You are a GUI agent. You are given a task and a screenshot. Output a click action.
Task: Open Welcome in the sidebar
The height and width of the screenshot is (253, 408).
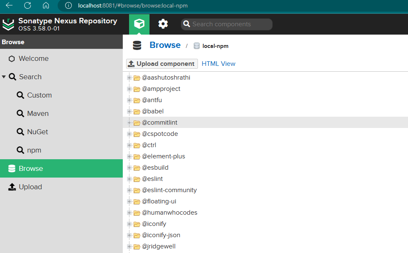[x=61, y=58]
